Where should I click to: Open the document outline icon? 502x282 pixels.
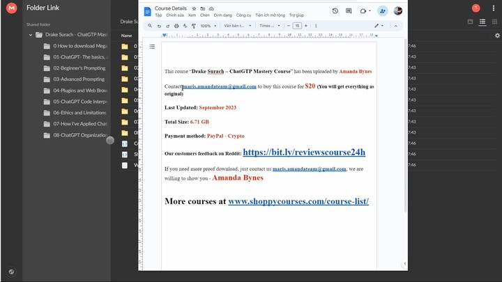(x=152, y=47)
